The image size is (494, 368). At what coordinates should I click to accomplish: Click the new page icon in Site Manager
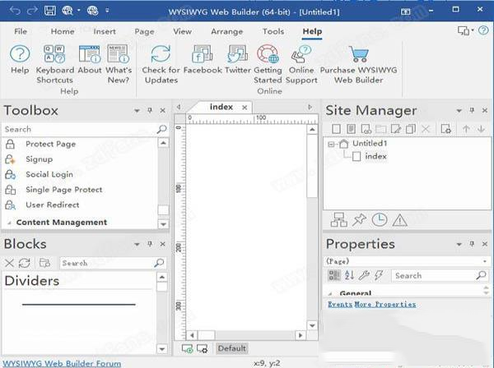[x=336, y=129]
